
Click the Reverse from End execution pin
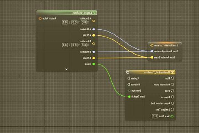[172, 103]
